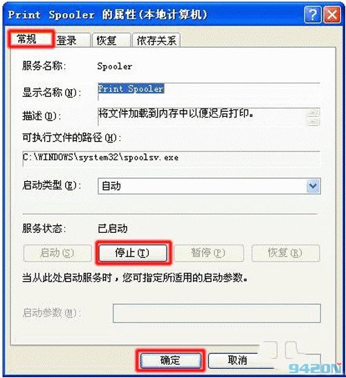Click the 可执行文件的路径 spoolsv.exe field
This screenshot has width=346, height=378.
click(171, 159)
